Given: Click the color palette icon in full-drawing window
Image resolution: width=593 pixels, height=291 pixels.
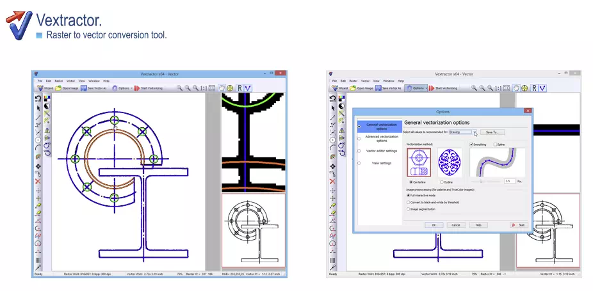Looking at the screenshot, I should pos(47,98).
